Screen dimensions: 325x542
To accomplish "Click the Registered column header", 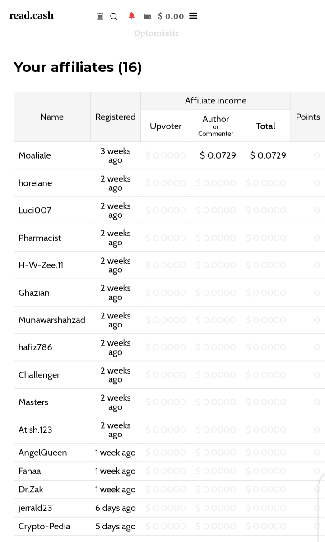I will pyautogui.click(x=116, y=117).
